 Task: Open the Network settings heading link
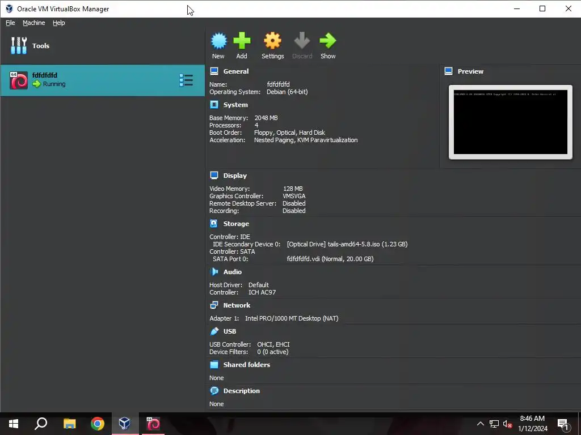pyautogui.click(x=237, y=305)
